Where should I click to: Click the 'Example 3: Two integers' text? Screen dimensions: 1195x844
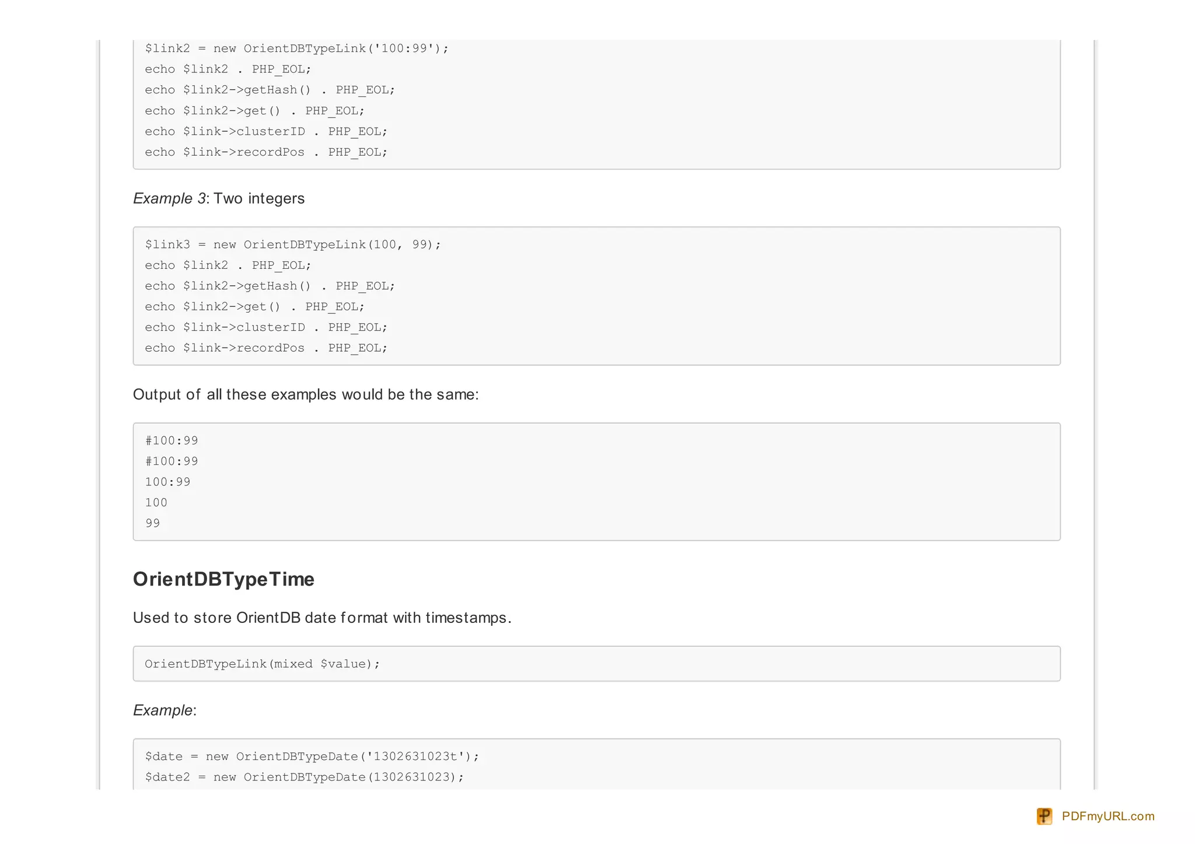click(219, 198)
